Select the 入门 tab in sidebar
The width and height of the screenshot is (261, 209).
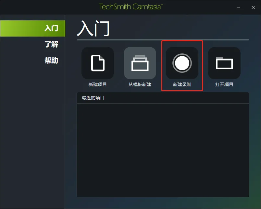point(32,28)
